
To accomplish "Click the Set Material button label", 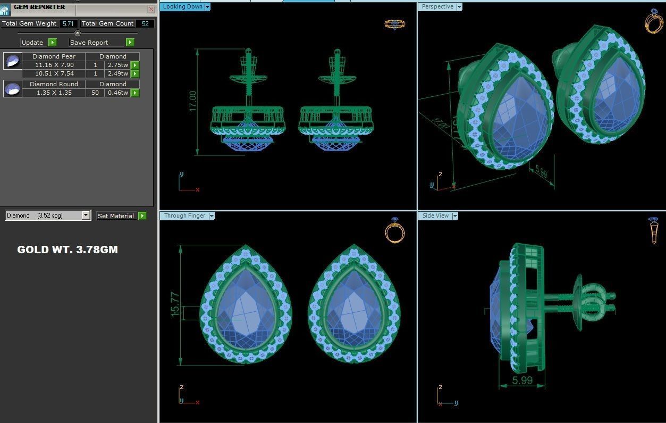I will point(116,216).
